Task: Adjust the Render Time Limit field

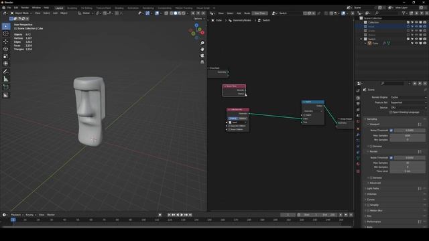Action: [x=408, y=171]
